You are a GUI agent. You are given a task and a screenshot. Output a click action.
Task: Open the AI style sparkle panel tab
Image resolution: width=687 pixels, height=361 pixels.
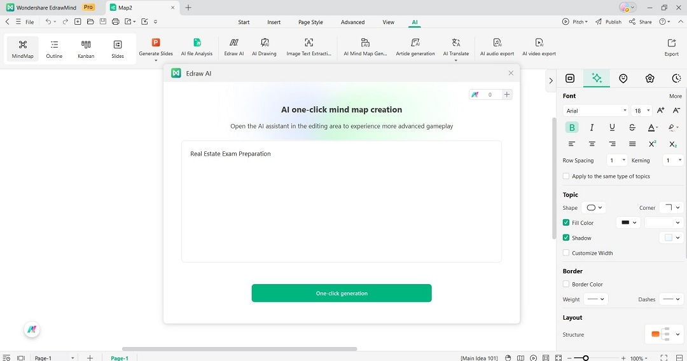(596, 78)
